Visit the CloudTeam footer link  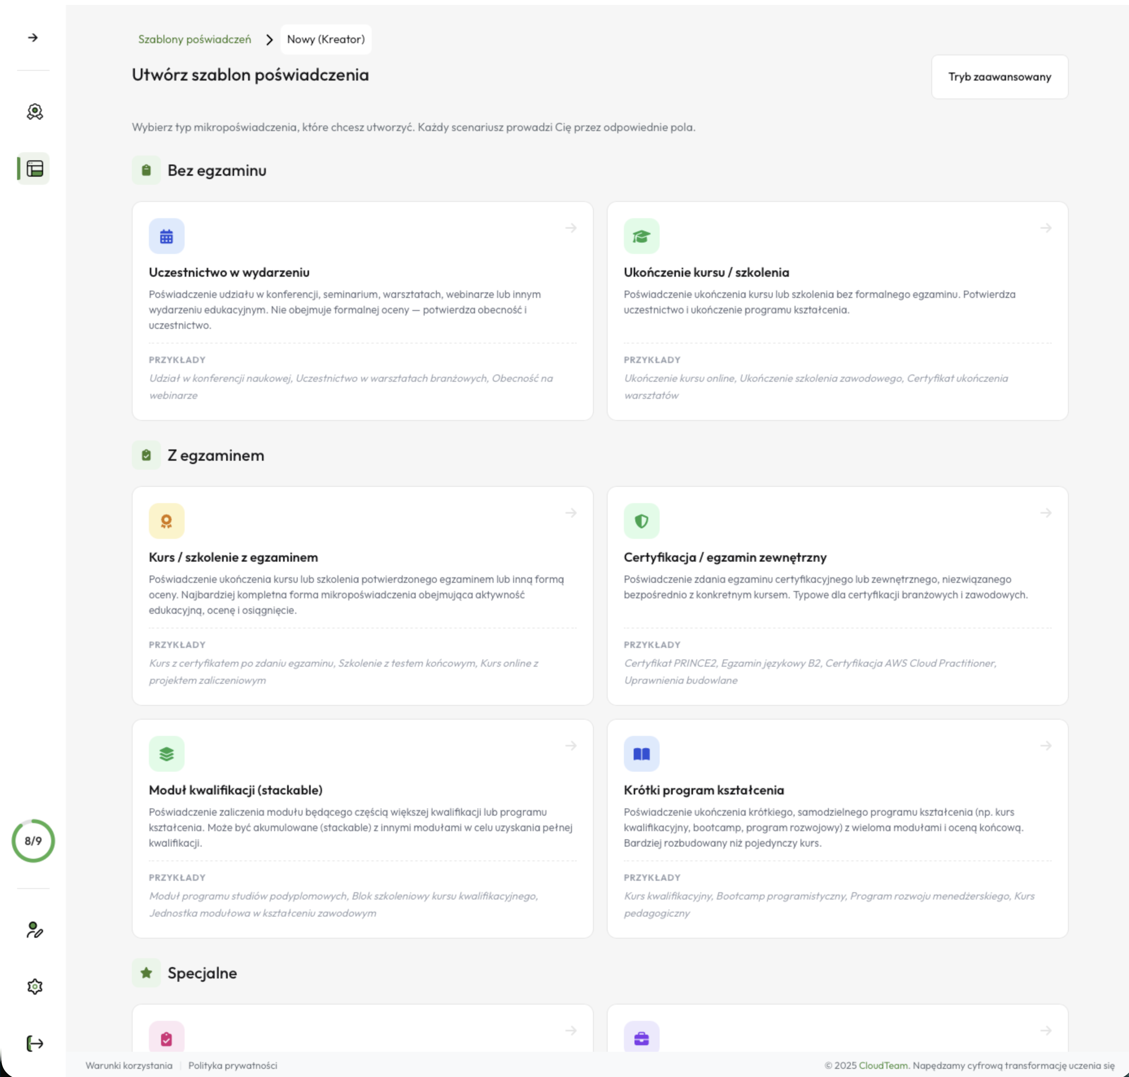pos(883,1066)
